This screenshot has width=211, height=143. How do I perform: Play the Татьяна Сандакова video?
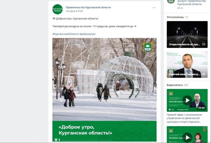pos(187,135)
